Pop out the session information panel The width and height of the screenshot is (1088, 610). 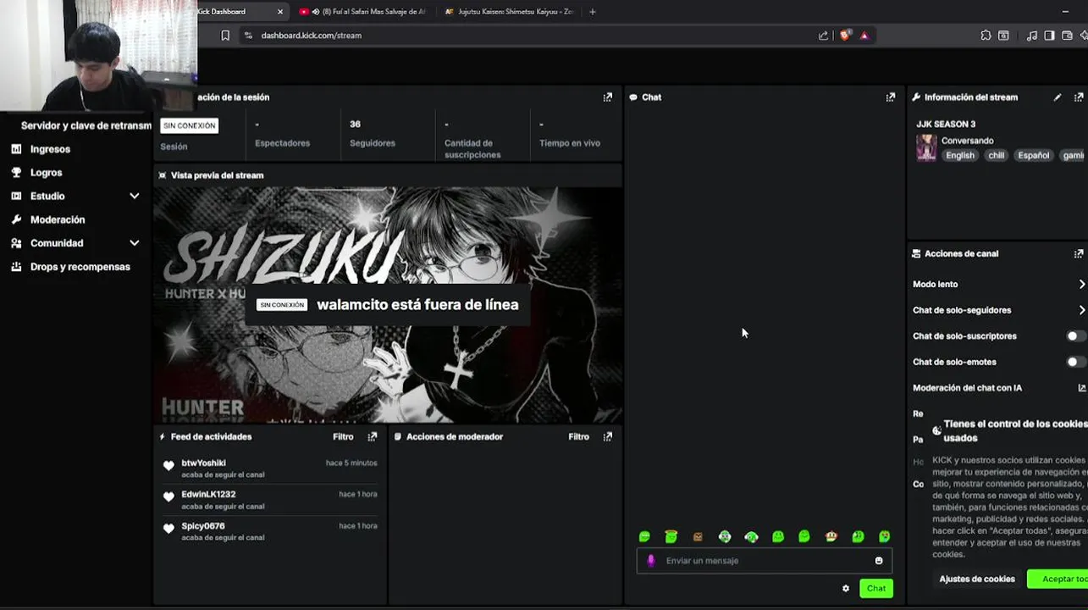click(x=607, y=97)
